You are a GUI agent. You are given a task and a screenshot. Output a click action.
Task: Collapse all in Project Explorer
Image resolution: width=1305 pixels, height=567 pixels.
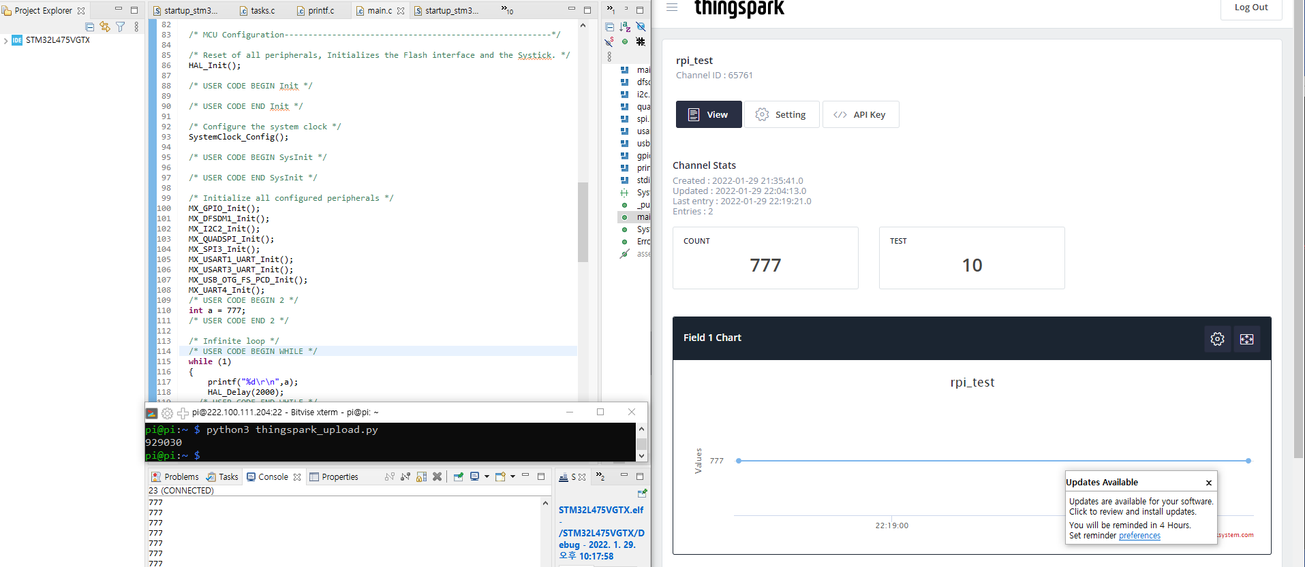(90, 27)
